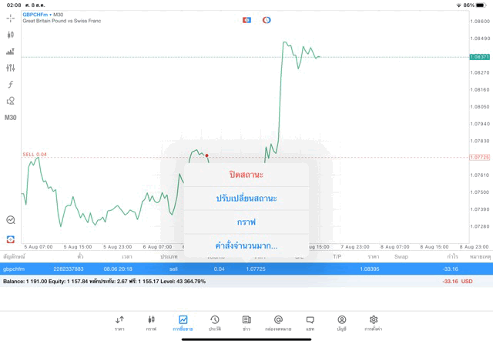Open the ราคา (quotes) tab

tap(119, 322)
